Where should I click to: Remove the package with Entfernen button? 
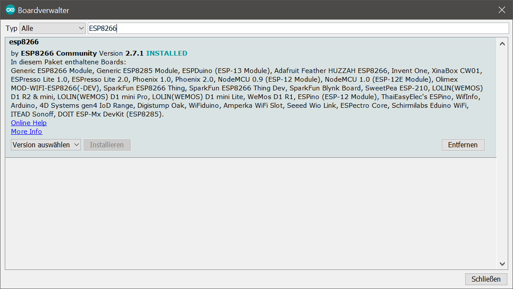click(x=463, y=145)
